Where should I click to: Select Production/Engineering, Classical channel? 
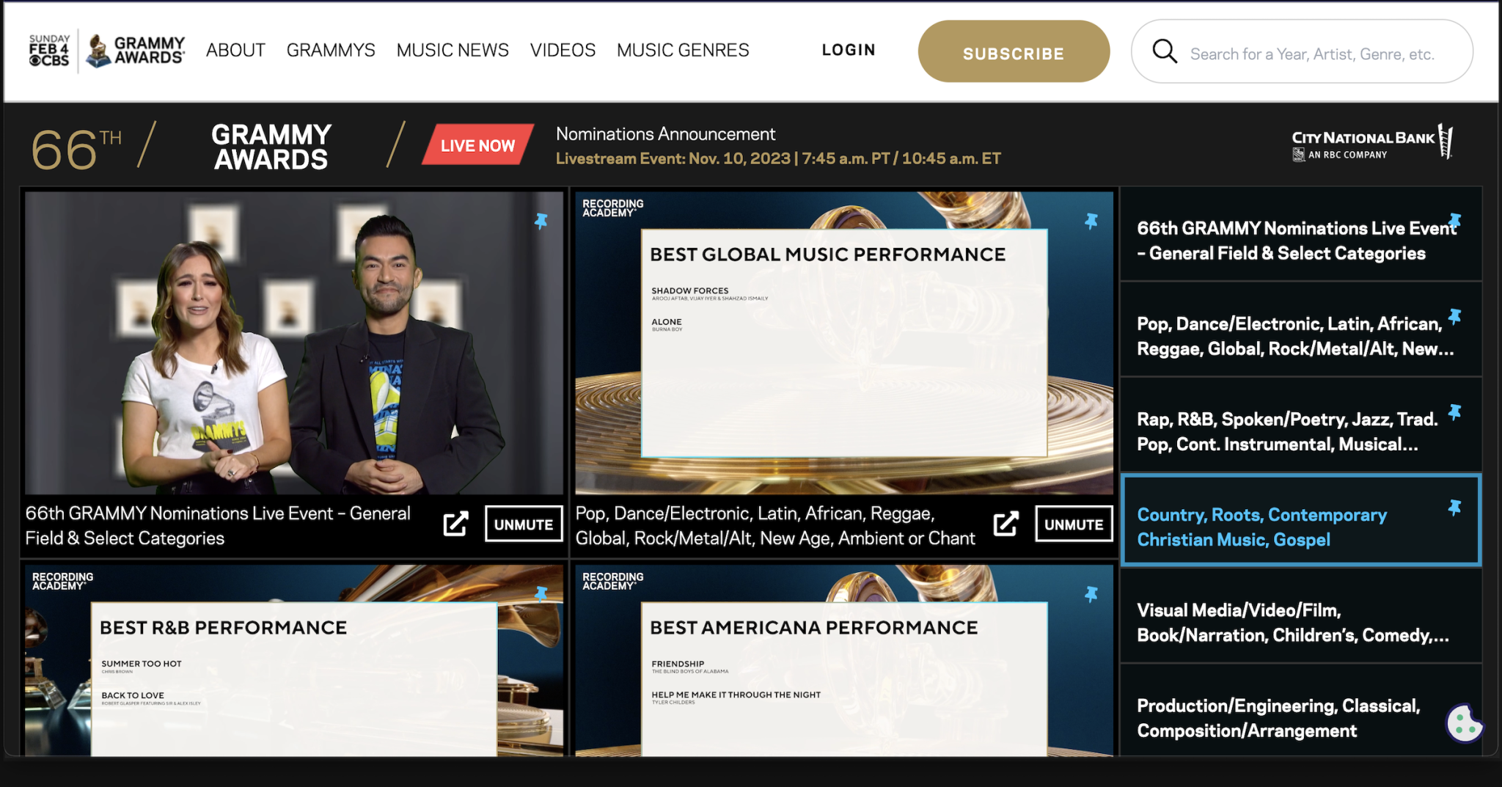click(1301, 711)
